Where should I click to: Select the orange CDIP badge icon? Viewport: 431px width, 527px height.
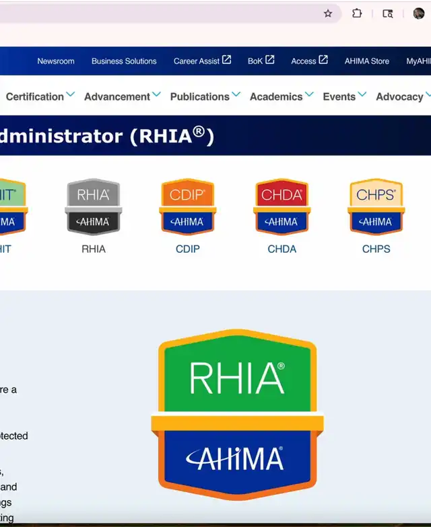188,206
